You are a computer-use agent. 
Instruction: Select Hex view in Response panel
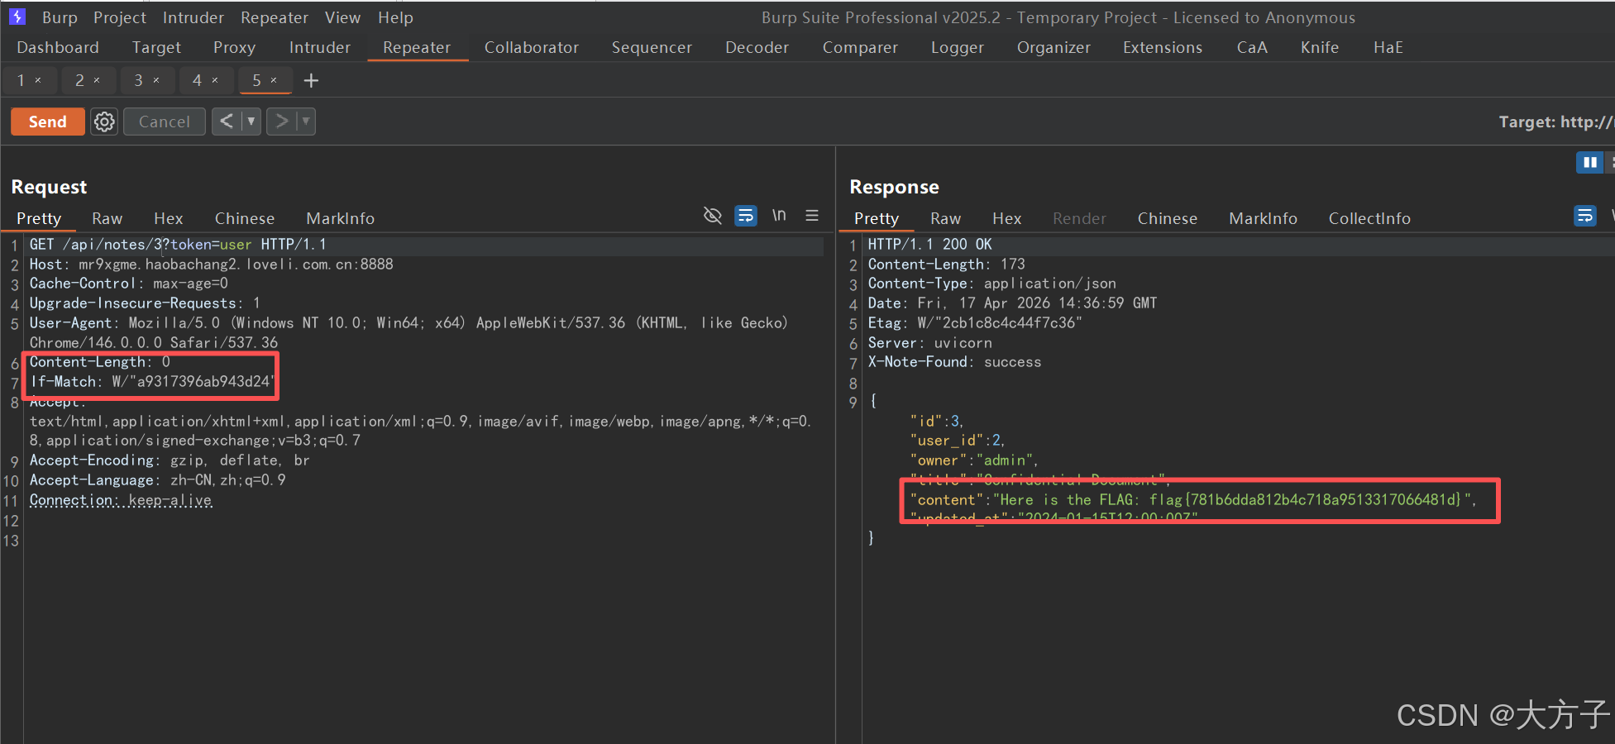[1007, 218]
